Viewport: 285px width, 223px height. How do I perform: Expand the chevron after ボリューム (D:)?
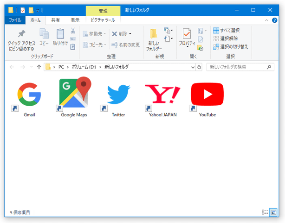[x=100, y=67]
